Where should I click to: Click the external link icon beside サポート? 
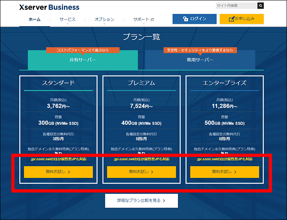152,19
